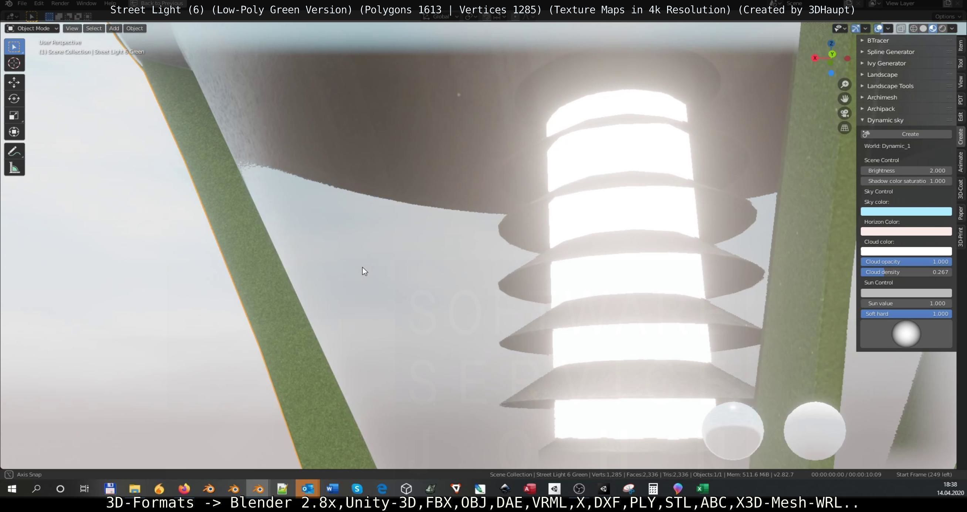
Task: Click the red X axis on gizmo
Action: [x=815, y=58]
